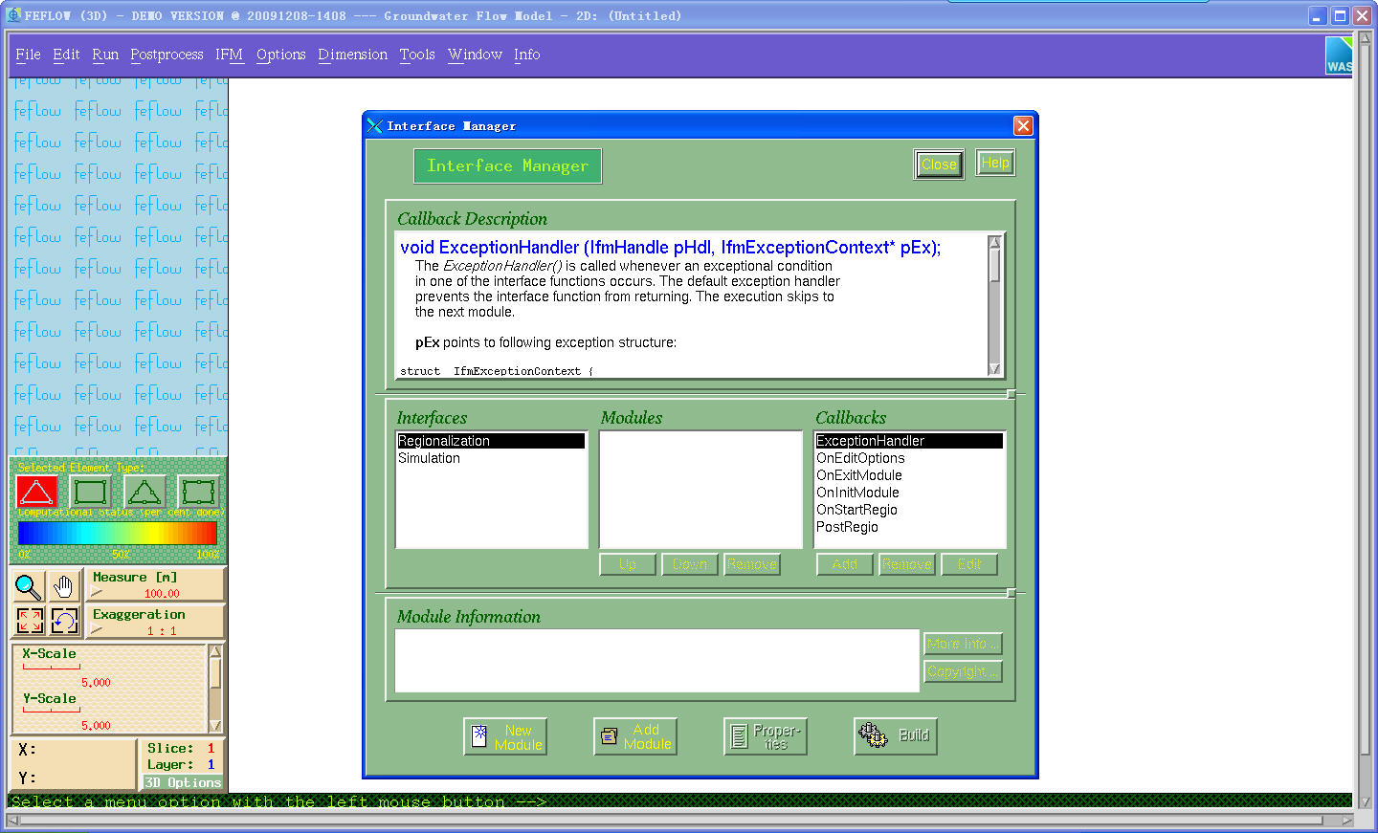
Task: Open Help in Interface Manager
Action: coord(995,163)
